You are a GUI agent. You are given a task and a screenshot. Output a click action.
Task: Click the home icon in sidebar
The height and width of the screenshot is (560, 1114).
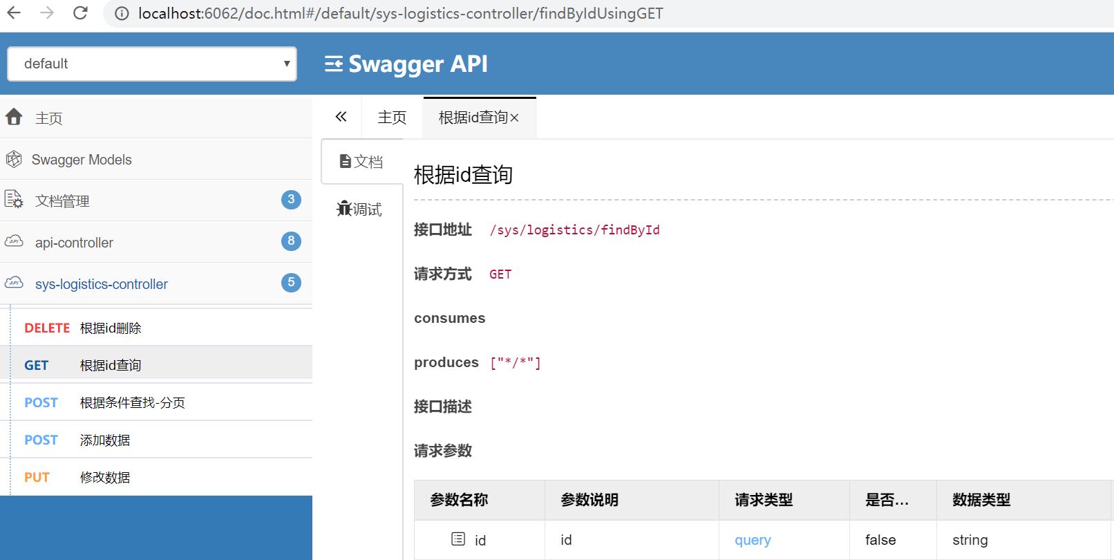click(x=14, y=117)
